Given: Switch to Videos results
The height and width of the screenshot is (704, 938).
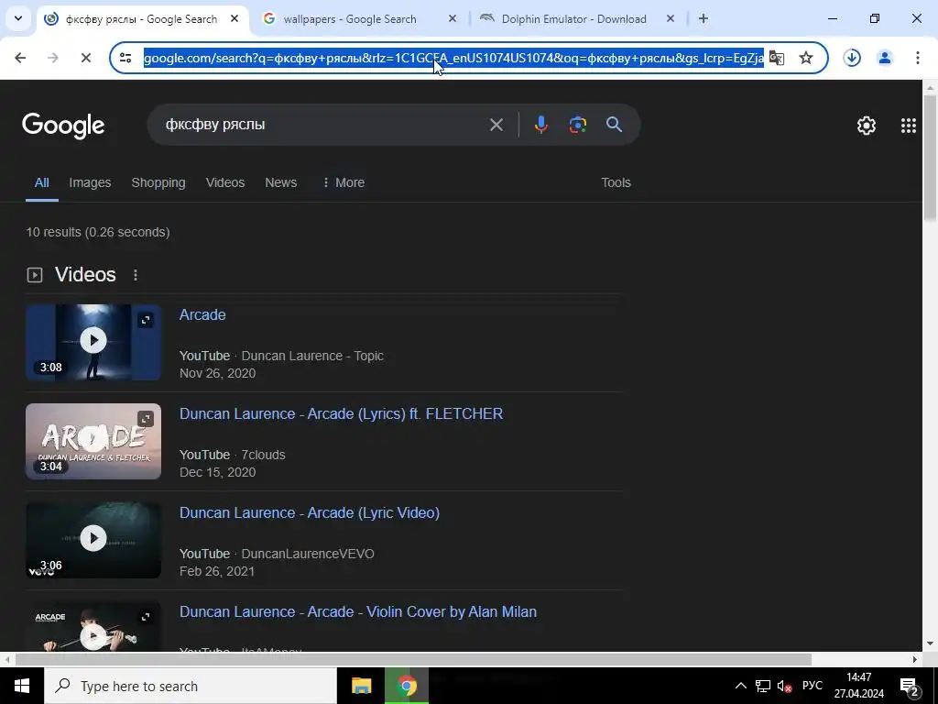Looking at the screenshot, I should [225, 182].
